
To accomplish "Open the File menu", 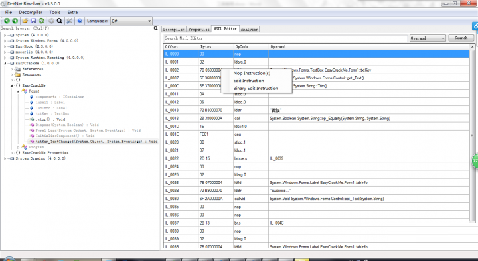I will (x=9, y=12).
